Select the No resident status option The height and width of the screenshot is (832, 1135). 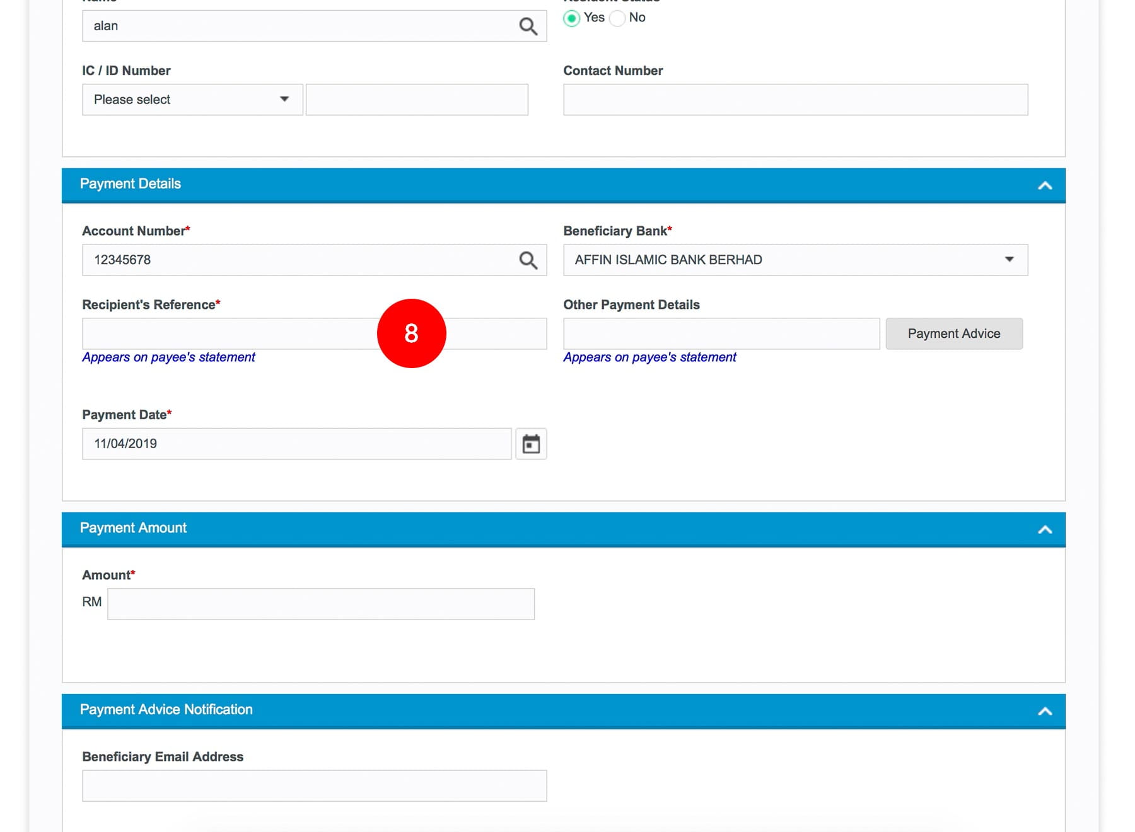click(x=618, y=18)
